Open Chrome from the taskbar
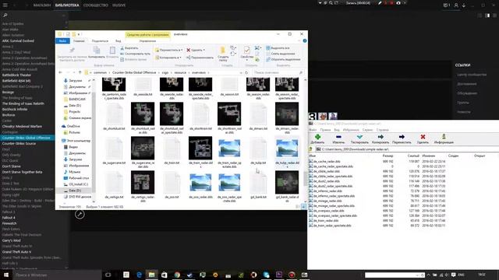The width and height of the screenshot is (499, 280). click(x=177, y=275)
